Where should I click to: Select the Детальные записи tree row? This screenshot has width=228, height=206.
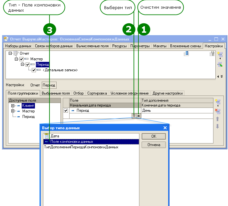click(x=60, y=70)
